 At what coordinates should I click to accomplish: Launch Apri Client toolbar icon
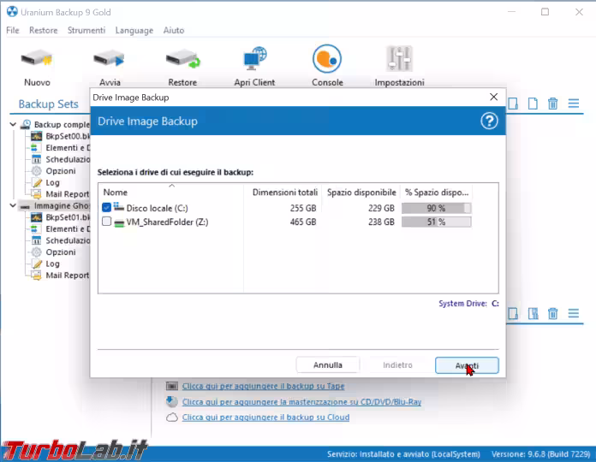click(x=254, y=59)
